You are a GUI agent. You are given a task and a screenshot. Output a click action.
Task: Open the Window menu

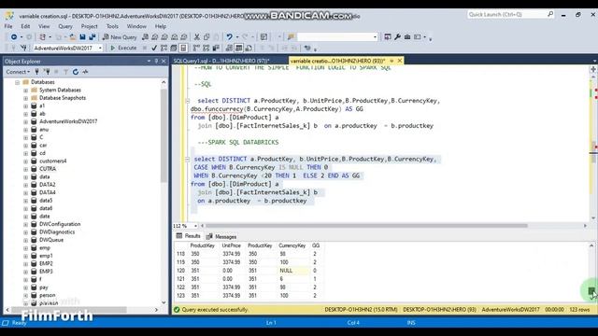136,26
